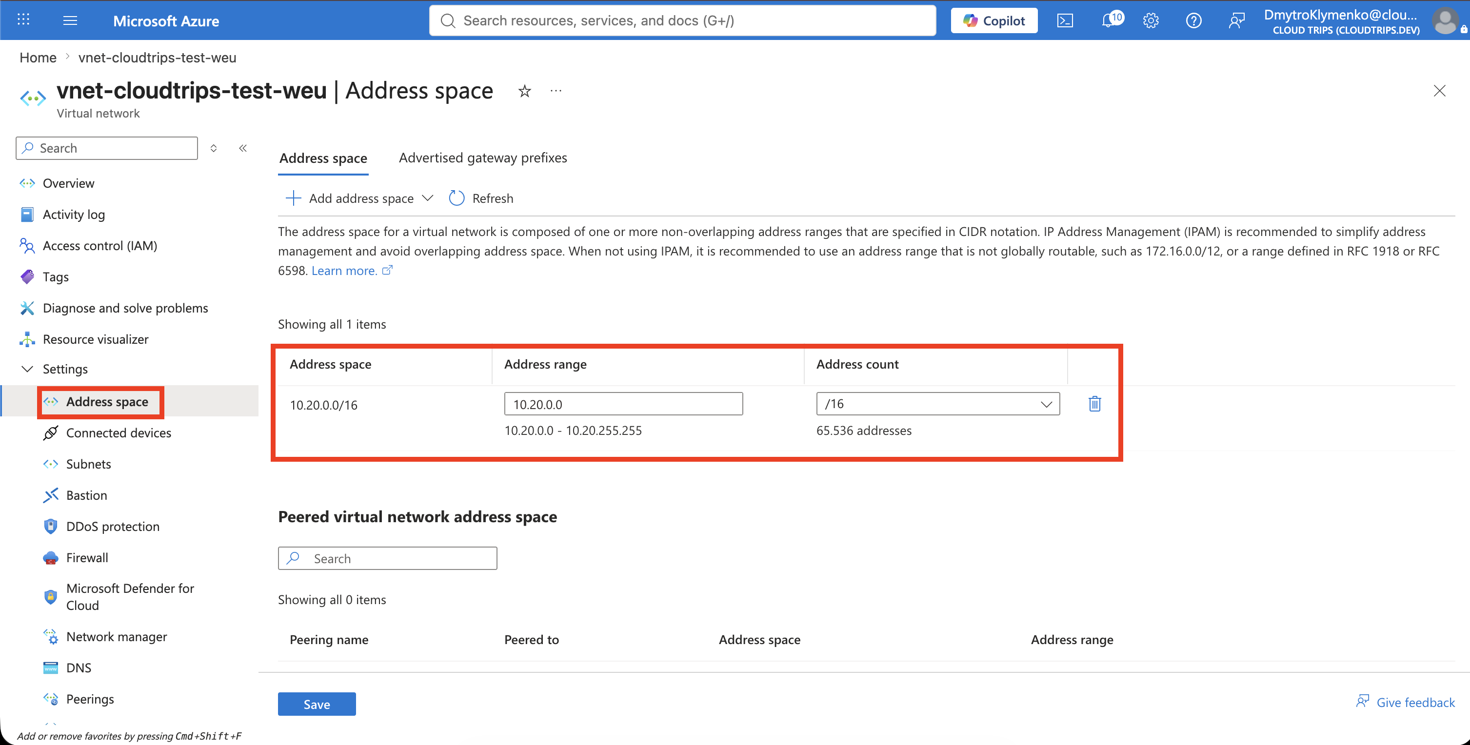Select Address space in the Settings menu
Screen dimensions: 1470x745
[107, 402]
